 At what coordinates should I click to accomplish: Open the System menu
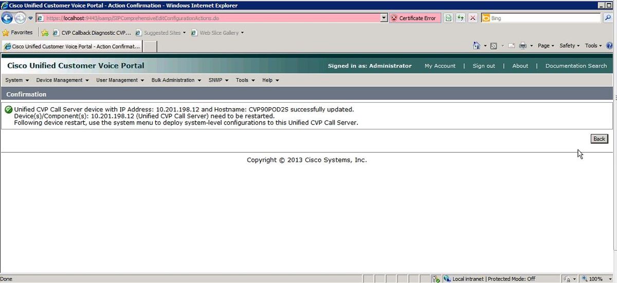(x=17, y=80)
